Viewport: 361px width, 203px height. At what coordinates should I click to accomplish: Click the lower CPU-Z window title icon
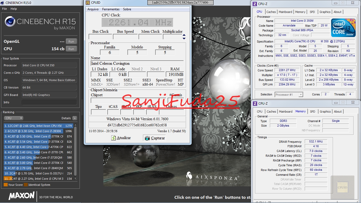pyautogui.click(x=255, y=104)
